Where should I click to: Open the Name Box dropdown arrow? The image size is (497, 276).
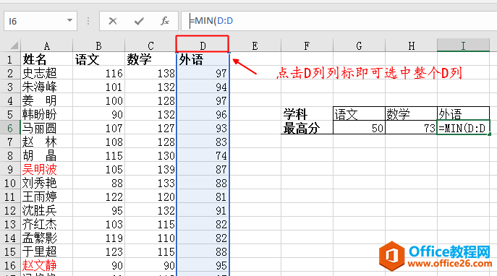click(69, 20)
